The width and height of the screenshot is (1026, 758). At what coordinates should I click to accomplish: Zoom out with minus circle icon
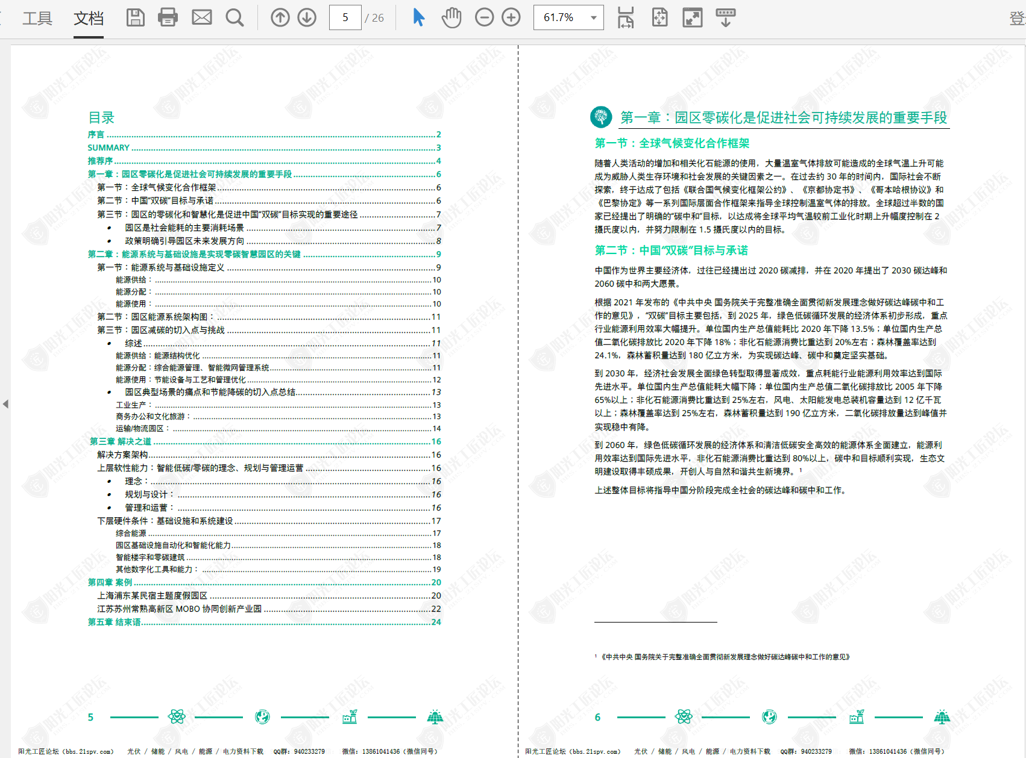[x=485, y=17]
